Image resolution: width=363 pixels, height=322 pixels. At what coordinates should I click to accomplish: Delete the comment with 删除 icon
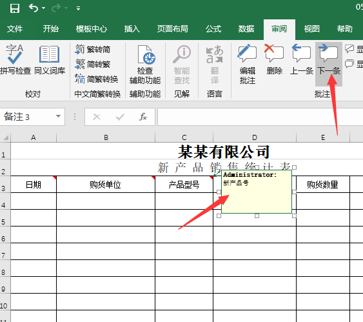coord(274,59)
